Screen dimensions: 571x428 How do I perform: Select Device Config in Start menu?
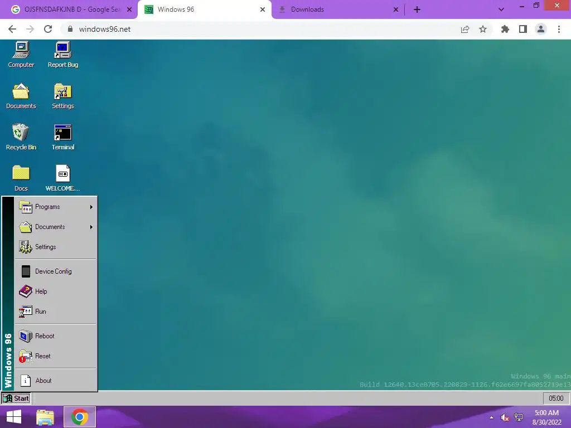pyautogui.click(x=55, y=271)
